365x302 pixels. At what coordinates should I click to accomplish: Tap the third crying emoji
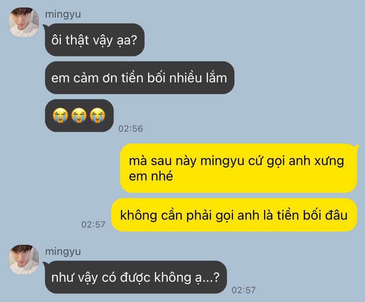(x=97, y=115)
